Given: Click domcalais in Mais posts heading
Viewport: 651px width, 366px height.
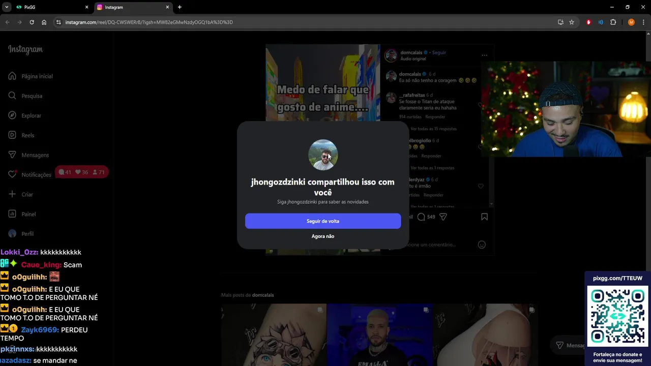Looking at the screenshot, I should 263,295.
